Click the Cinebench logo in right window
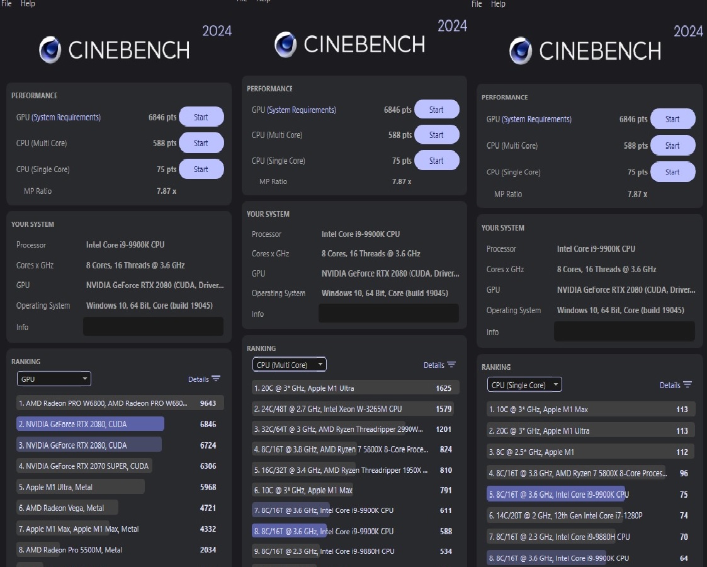Screen dimensions: 707x567 (x=585, y=50)
